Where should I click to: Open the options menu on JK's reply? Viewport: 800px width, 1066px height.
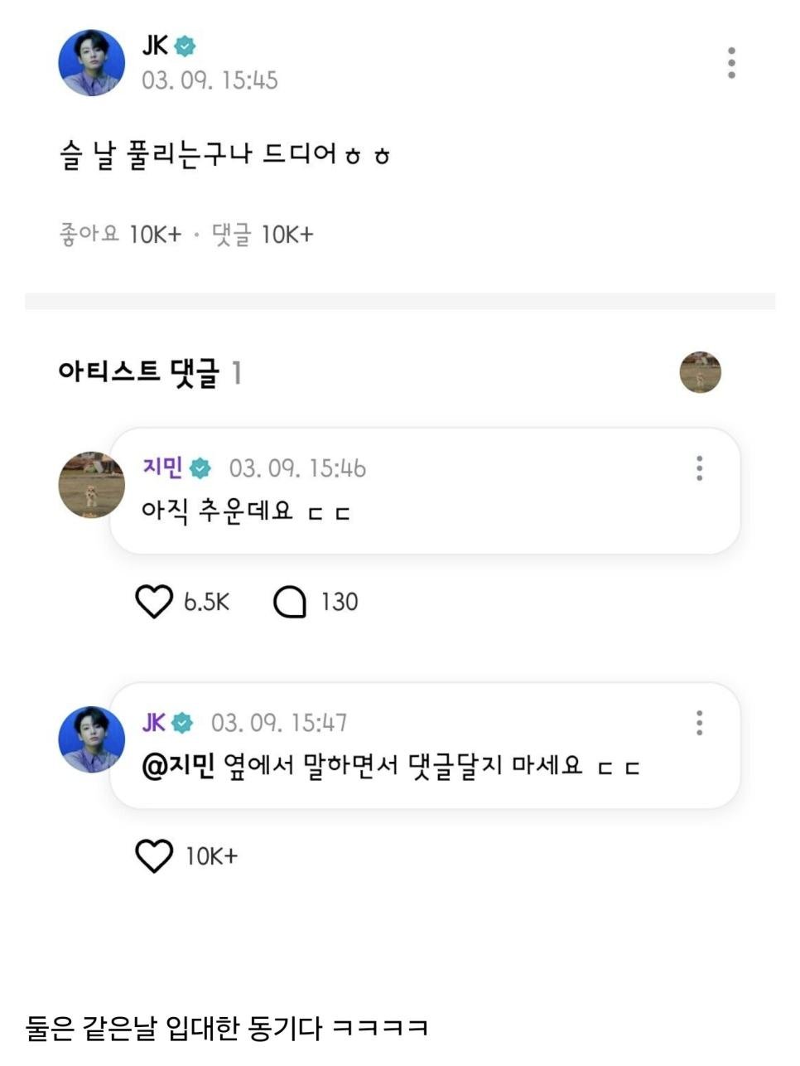point(700,723)
